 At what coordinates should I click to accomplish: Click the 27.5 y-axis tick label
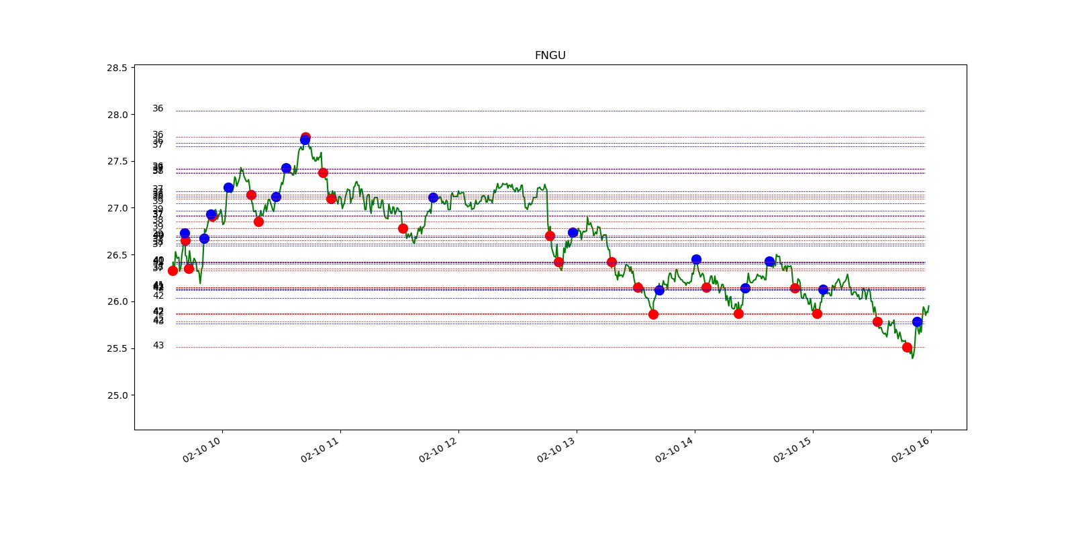[117, 161]
